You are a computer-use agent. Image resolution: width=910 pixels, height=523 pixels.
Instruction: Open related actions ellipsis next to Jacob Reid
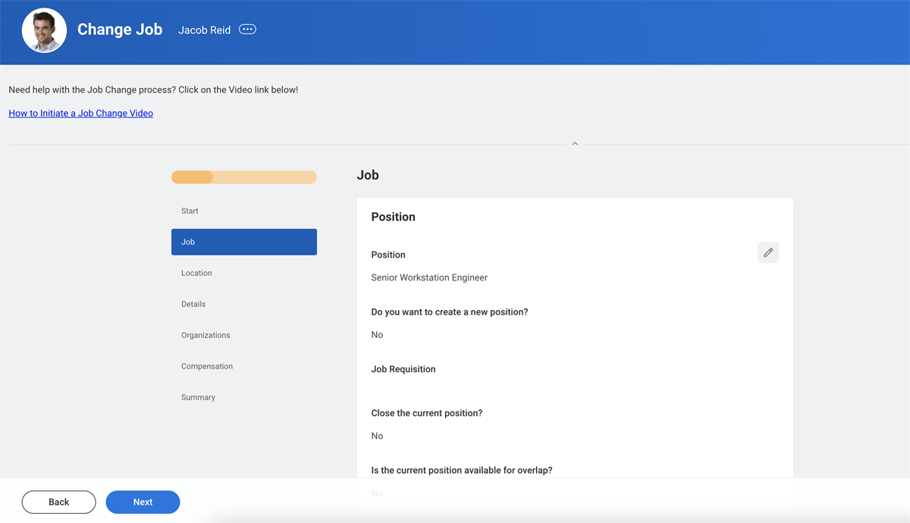[247, 30]
